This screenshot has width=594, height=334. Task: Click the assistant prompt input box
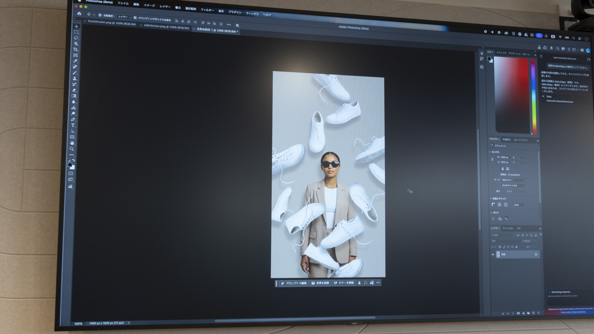[x=570, y=298]
